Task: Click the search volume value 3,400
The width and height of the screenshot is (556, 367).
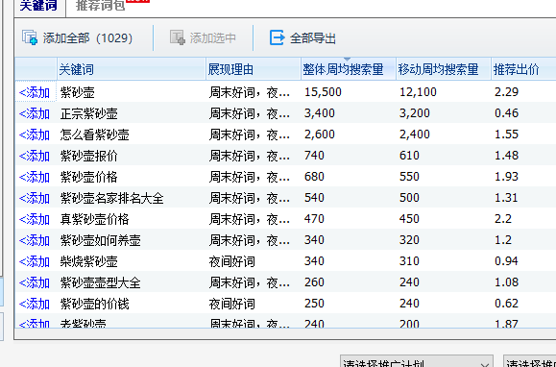Action: [320, 113]
